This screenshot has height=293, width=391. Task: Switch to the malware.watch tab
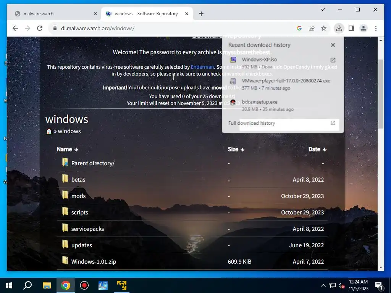55,14
